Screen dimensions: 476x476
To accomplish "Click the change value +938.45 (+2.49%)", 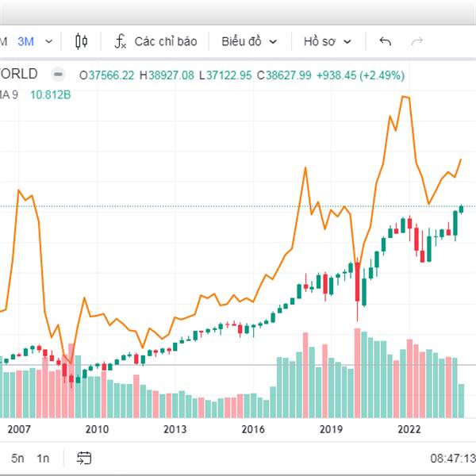I will pos(361,75).
